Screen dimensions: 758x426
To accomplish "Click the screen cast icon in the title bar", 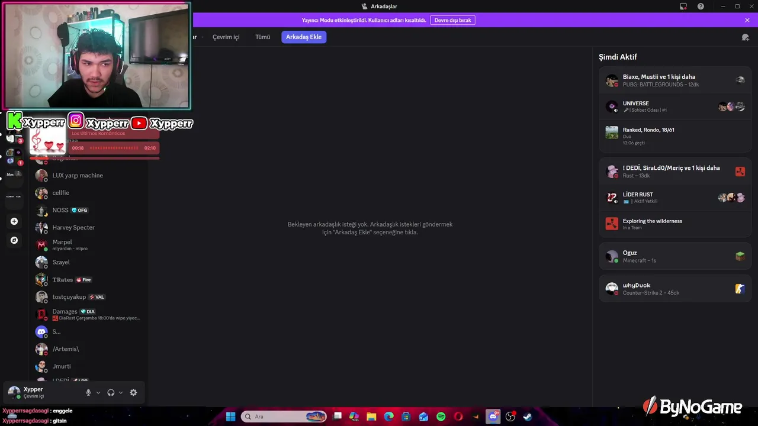I will click(683, 6).
